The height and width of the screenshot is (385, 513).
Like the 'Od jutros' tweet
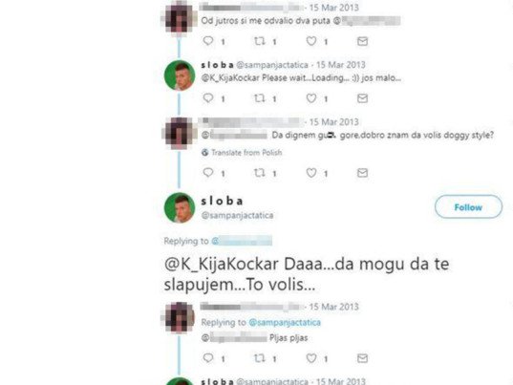[311, 41]
